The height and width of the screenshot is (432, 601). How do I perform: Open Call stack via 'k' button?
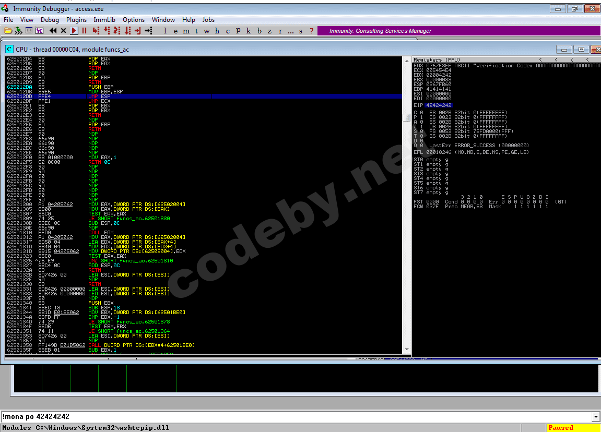pyautogui.click(x=249, y=31)
